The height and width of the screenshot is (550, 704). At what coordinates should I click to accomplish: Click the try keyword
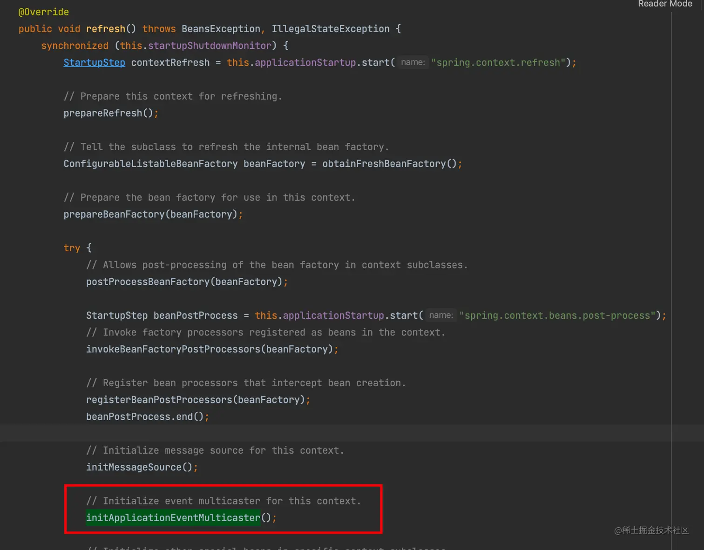point(72,248)
